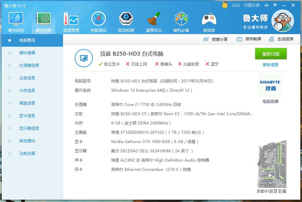
Task: Click the green 重新扫描 rescan button
Action: click(x=271, y=54)
